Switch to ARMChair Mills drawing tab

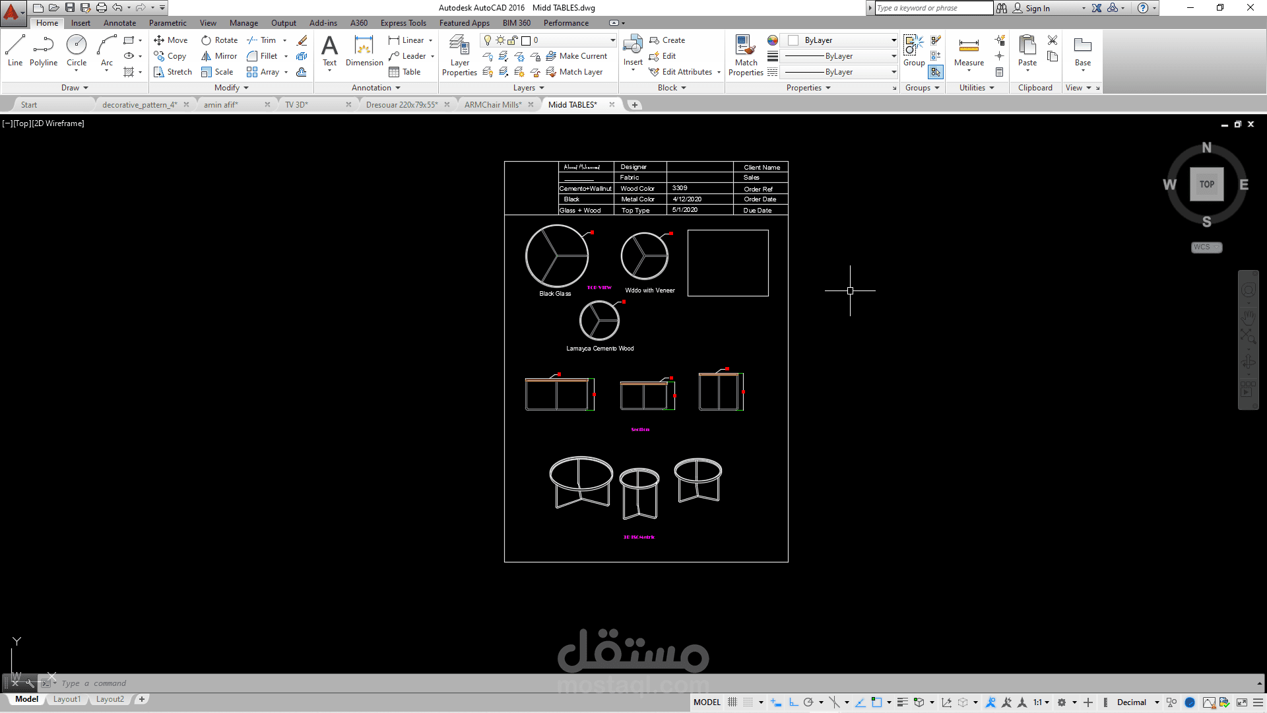[x=493, y=105]
